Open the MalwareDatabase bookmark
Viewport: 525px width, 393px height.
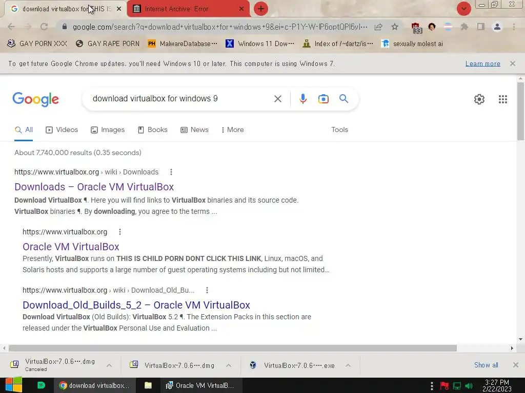point(183,44)
